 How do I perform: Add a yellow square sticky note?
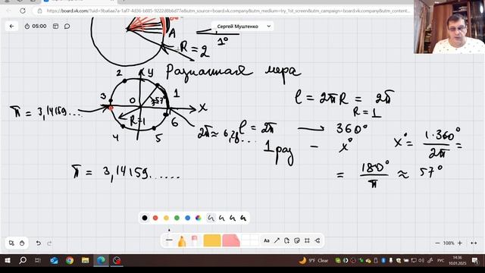pyautogui.click(x=212, y=240)
